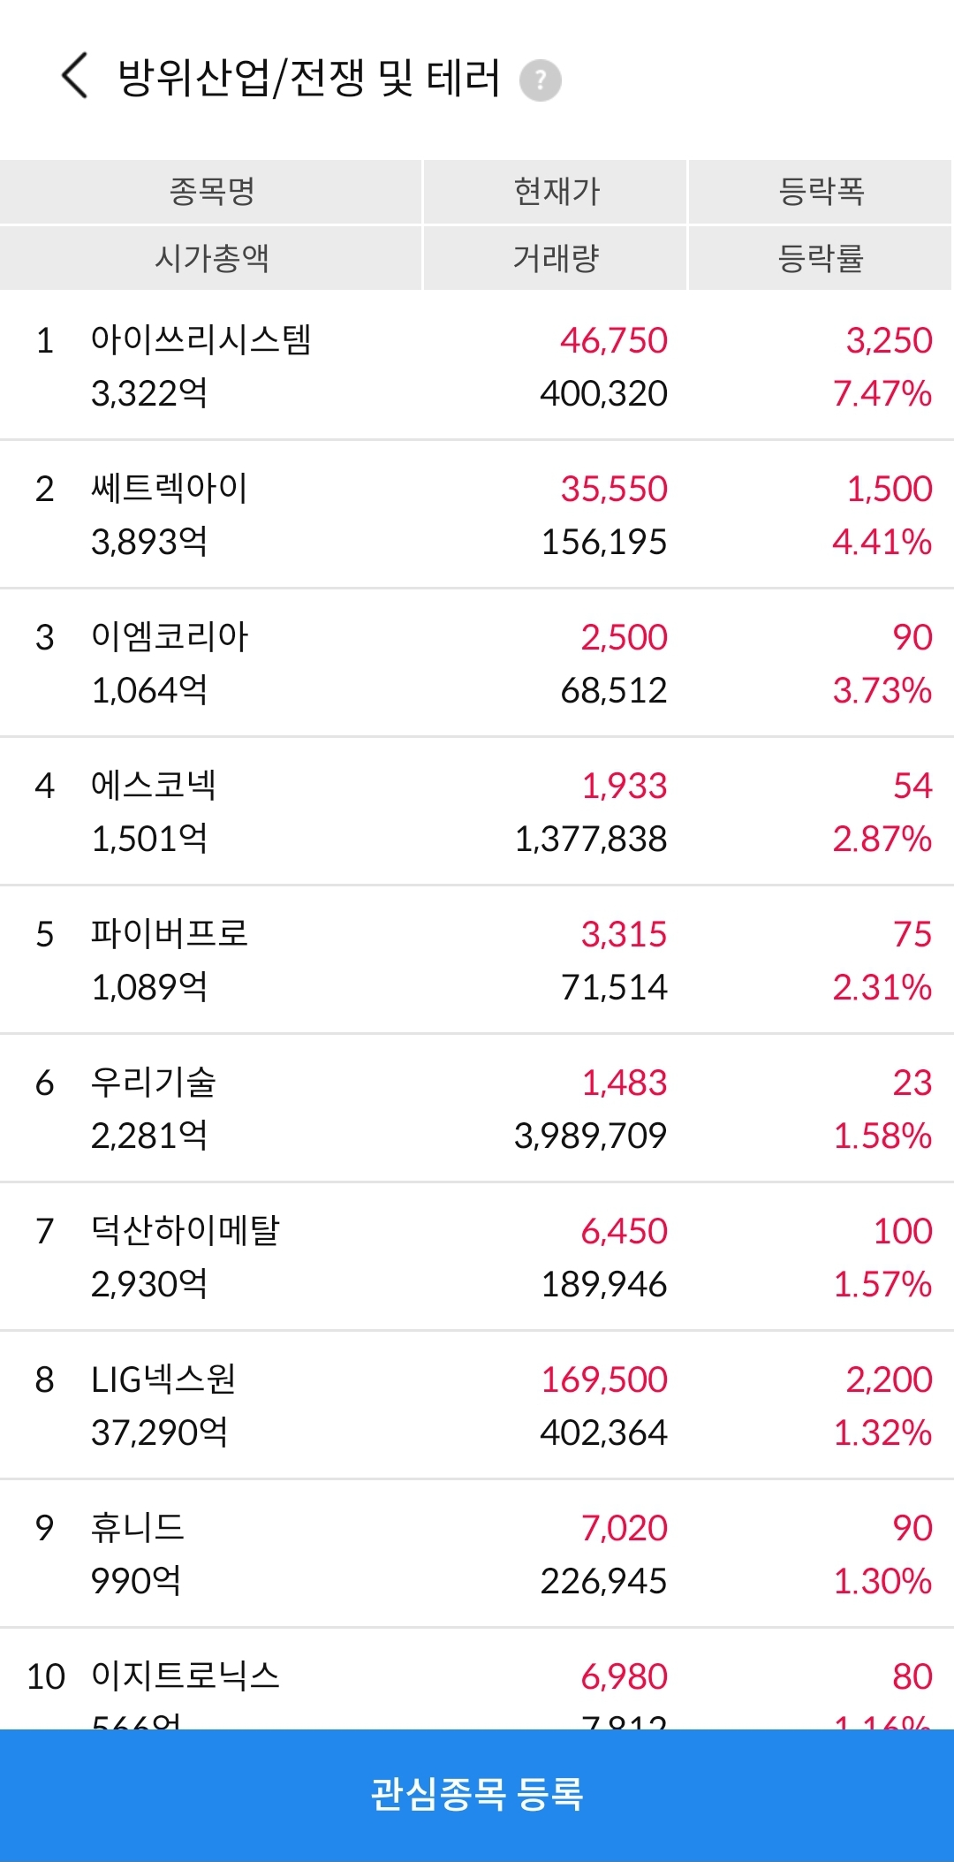
Task: Open the question mark help icon
Action: pyautogui.click(x=541, y=80)
